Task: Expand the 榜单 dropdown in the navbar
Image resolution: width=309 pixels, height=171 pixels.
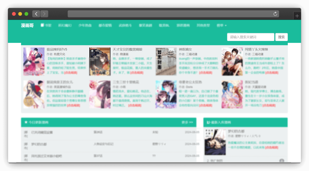Action: point(221,25)
